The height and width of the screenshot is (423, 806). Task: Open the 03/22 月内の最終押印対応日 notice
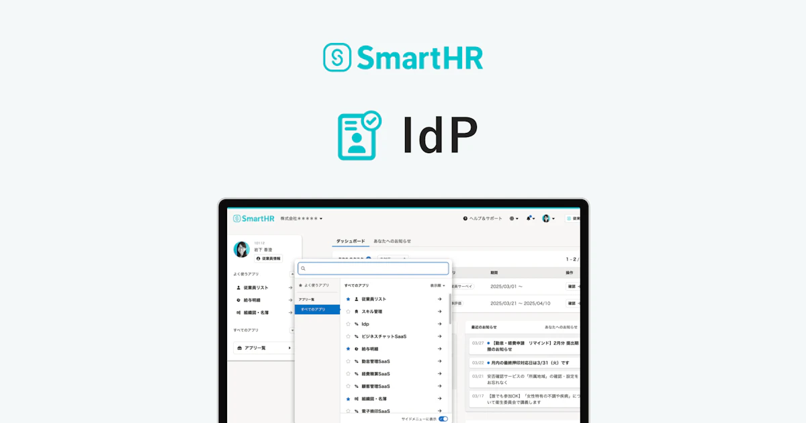(x=524, y=363)
